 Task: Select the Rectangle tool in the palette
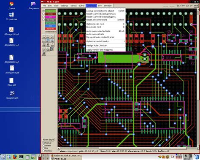coord(48,41)
